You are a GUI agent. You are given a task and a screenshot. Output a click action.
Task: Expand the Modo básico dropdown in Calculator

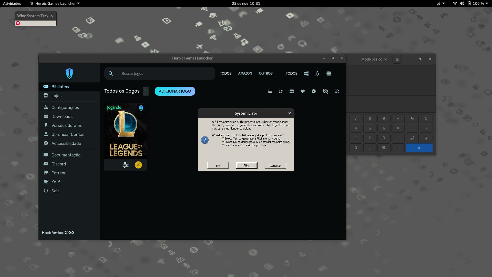click(374, 59)
